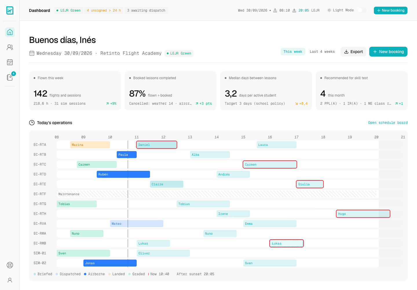
Task: Select Daniel's booking on EC-RTA
Action: click(x=157, y=145)
